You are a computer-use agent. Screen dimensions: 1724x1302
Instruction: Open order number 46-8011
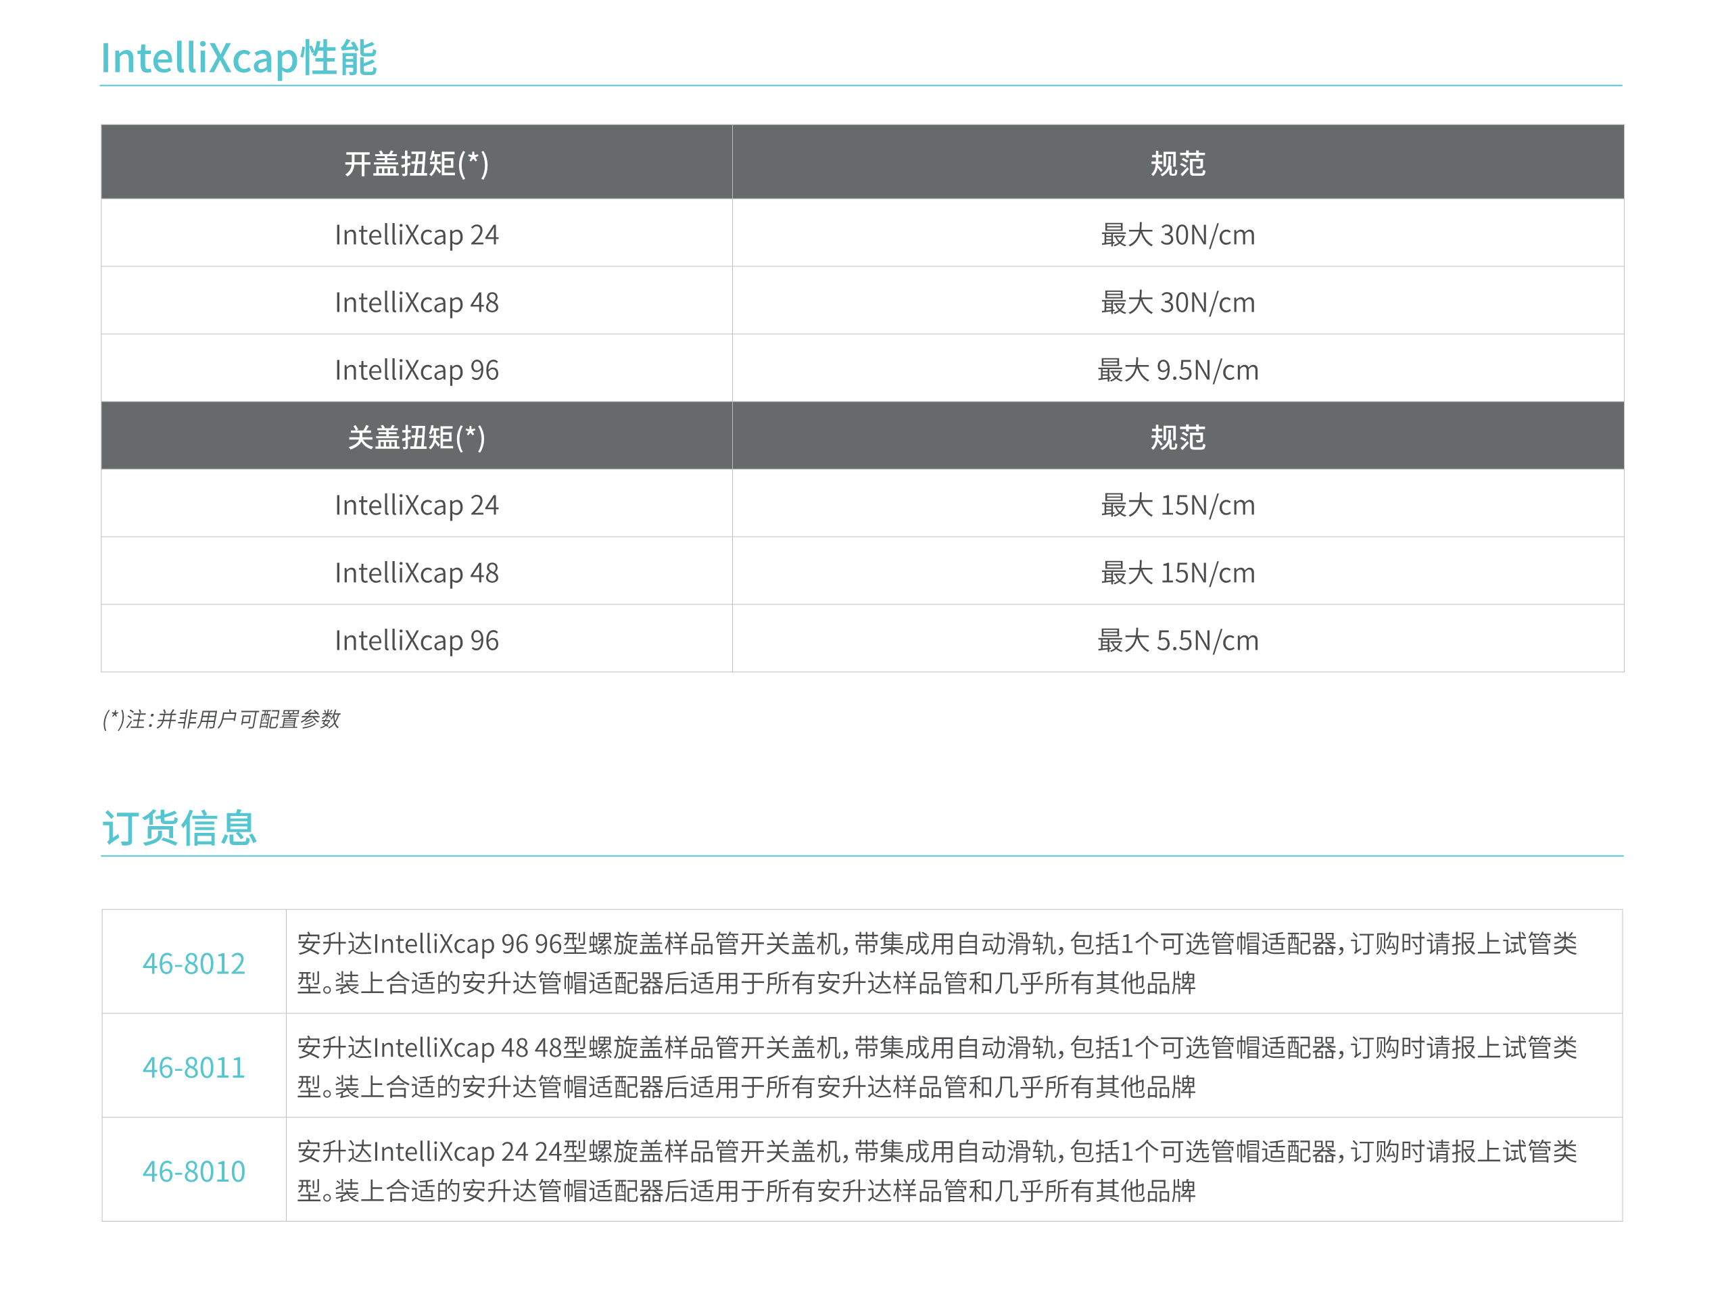pyautogui.click(x=194, y=1067)
